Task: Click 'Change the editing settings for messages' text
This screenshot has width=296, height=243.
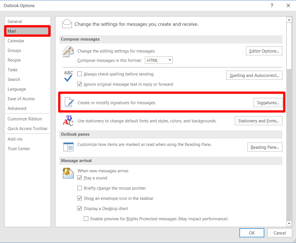Action: [117, 51]
